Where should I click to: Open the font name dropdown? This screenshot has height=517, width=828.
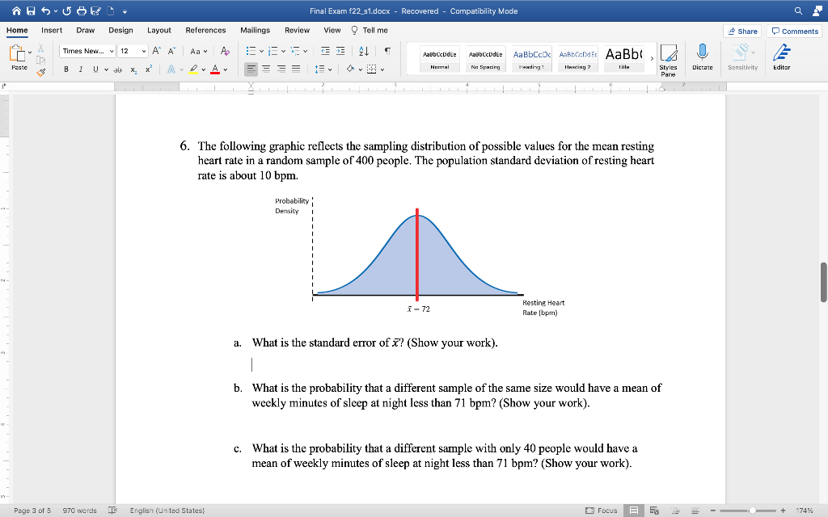tap(111, 51)
